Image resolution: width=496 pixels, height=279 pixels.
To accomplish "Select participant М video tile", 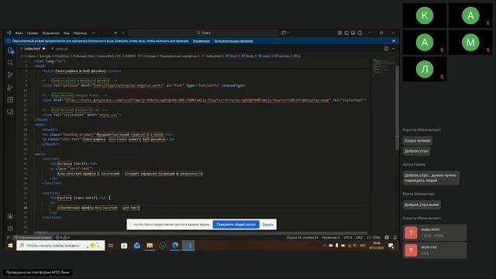I will [x=470, y=42].
